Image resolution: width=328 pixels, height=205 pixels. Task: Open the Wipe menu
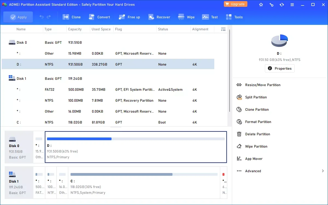[186, 17]
